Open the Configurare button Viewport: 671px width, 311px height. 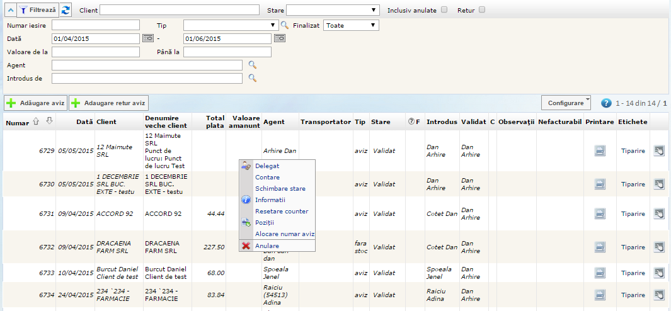pyautogui.click(x=566, y=103)
